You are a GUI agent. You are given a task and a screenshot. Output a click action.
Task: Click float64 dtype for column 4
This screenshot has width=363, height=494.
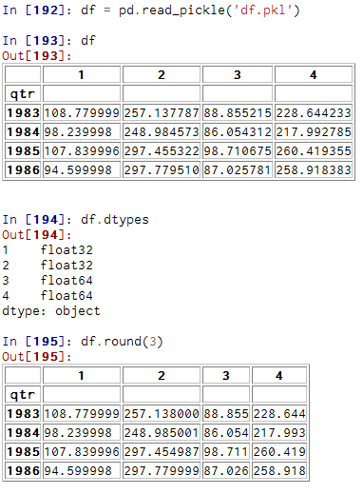67,296
